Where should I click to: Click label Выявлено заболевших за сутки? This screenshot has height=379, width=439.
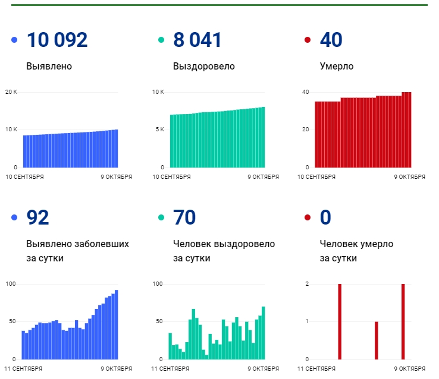click(x=77, y=251)
